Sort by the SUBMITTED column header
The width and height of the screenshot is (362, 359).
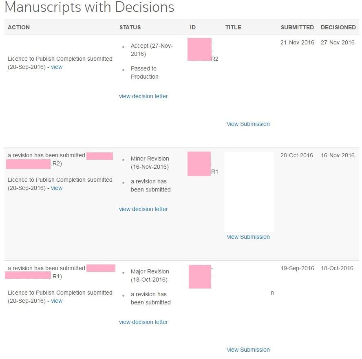pyautogui.click(x=297, y=27)
